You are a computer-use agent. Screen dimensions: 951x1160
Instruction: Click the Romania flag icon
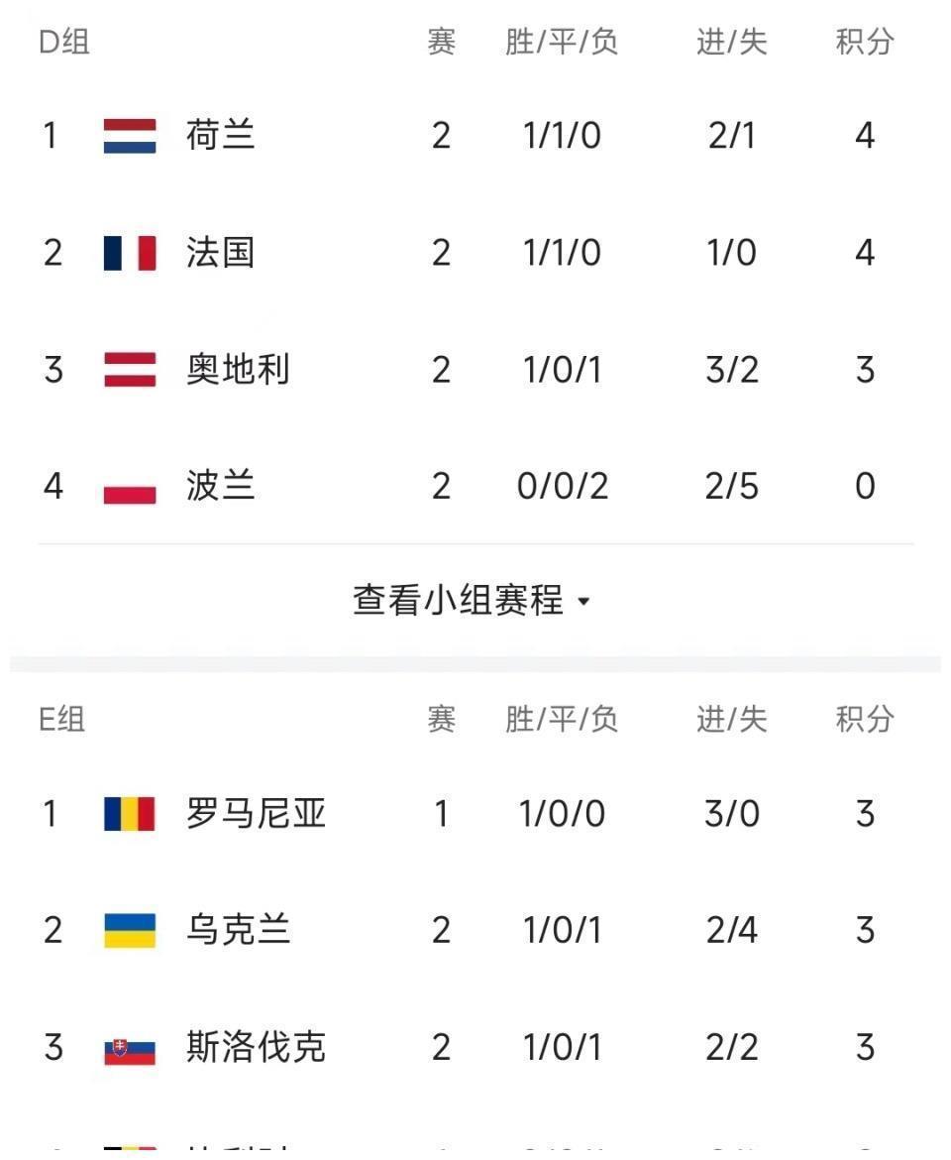click(130, 814)
